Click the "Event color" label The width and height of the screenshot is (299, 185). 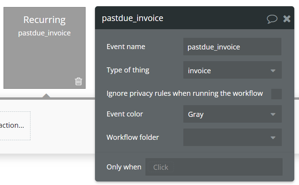(x=125, y=114)
